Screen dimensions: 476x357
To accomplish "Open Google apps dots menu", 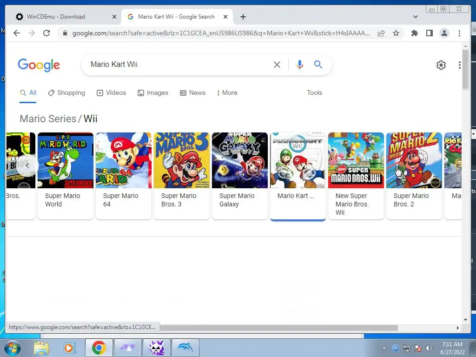I will (x=460, y=65).
